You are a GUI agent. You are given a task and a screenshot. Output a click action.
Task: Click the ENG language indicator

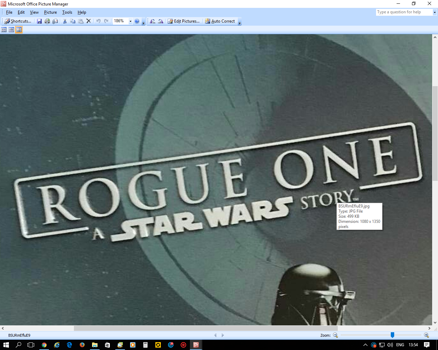[400, 345]
